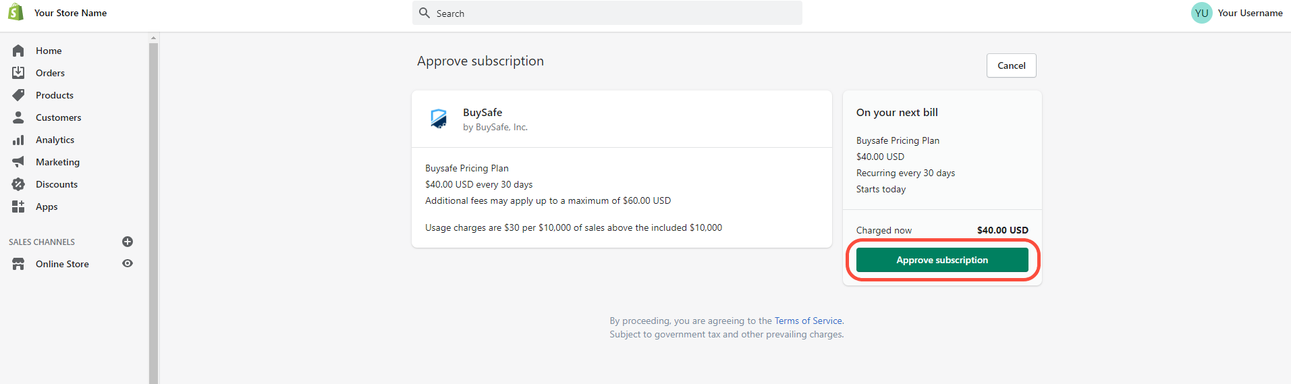This screenshot has height=384, width=1291.
Task: Approve the BuySafe subscription
Action: pos(942,260)
